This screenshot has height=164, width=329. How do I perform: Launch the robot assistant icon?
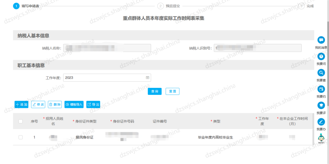(321, 138)
